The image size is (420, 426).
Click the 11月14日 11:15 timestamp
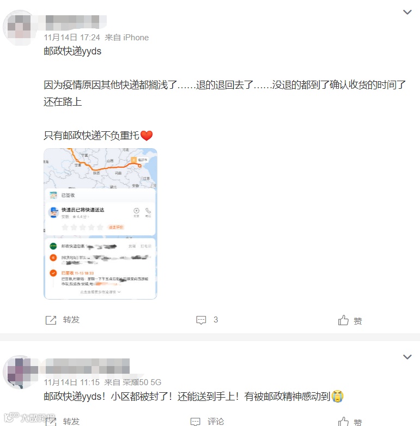[x=72, y=382]
